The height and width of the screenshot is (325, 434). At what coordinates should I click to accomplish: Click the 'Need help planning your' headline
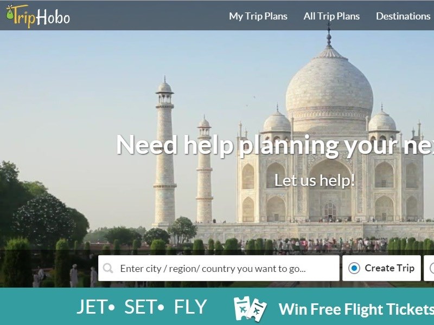pyautogui.click(x=275, y=146)
